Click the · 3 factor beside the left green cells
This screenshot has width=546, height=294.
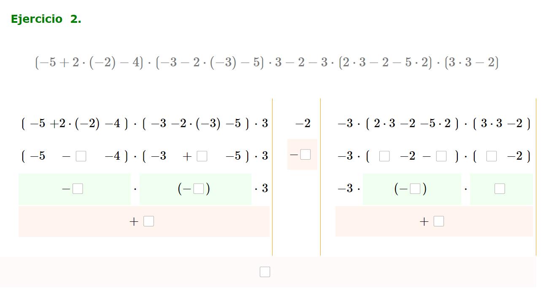[261, 188]
